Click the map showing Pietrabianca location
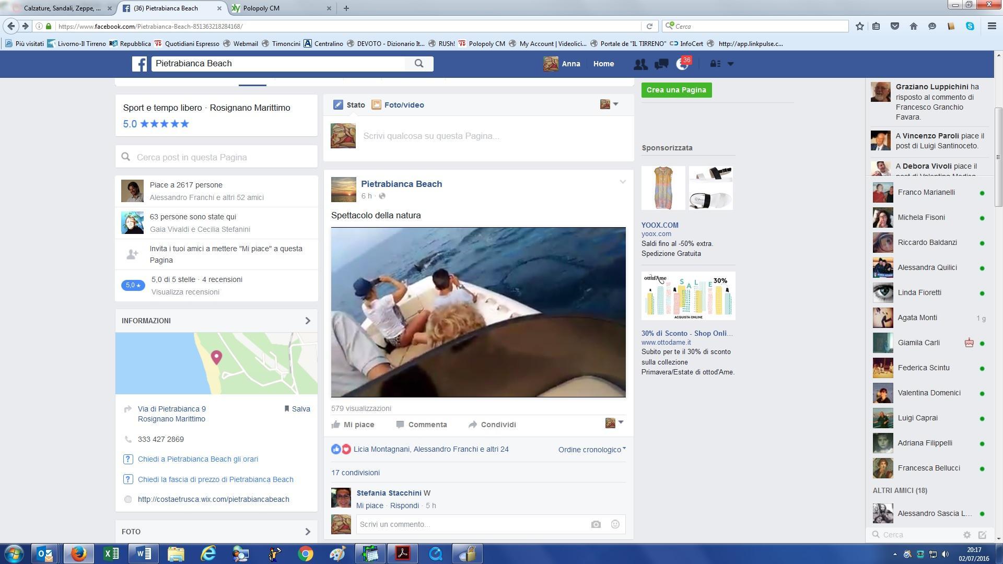Image resolution: width=1003 pixels, height=564 pixels. click(x=216, y=363)
